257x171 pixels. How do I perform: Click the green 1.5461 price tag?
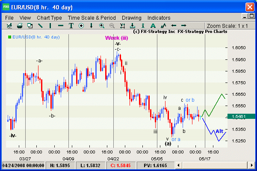tap(241, 116)
